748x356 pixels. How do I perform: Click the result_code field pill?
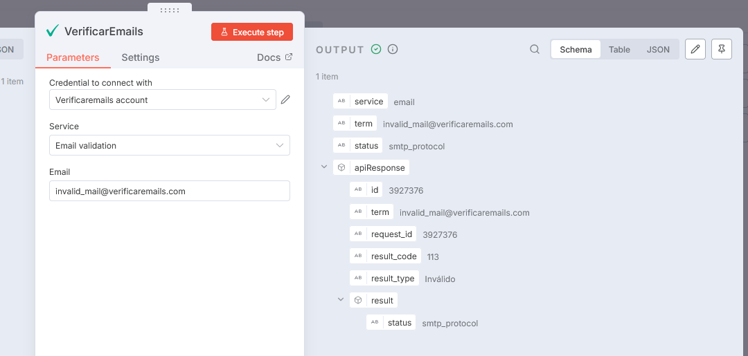click(386, 256)
